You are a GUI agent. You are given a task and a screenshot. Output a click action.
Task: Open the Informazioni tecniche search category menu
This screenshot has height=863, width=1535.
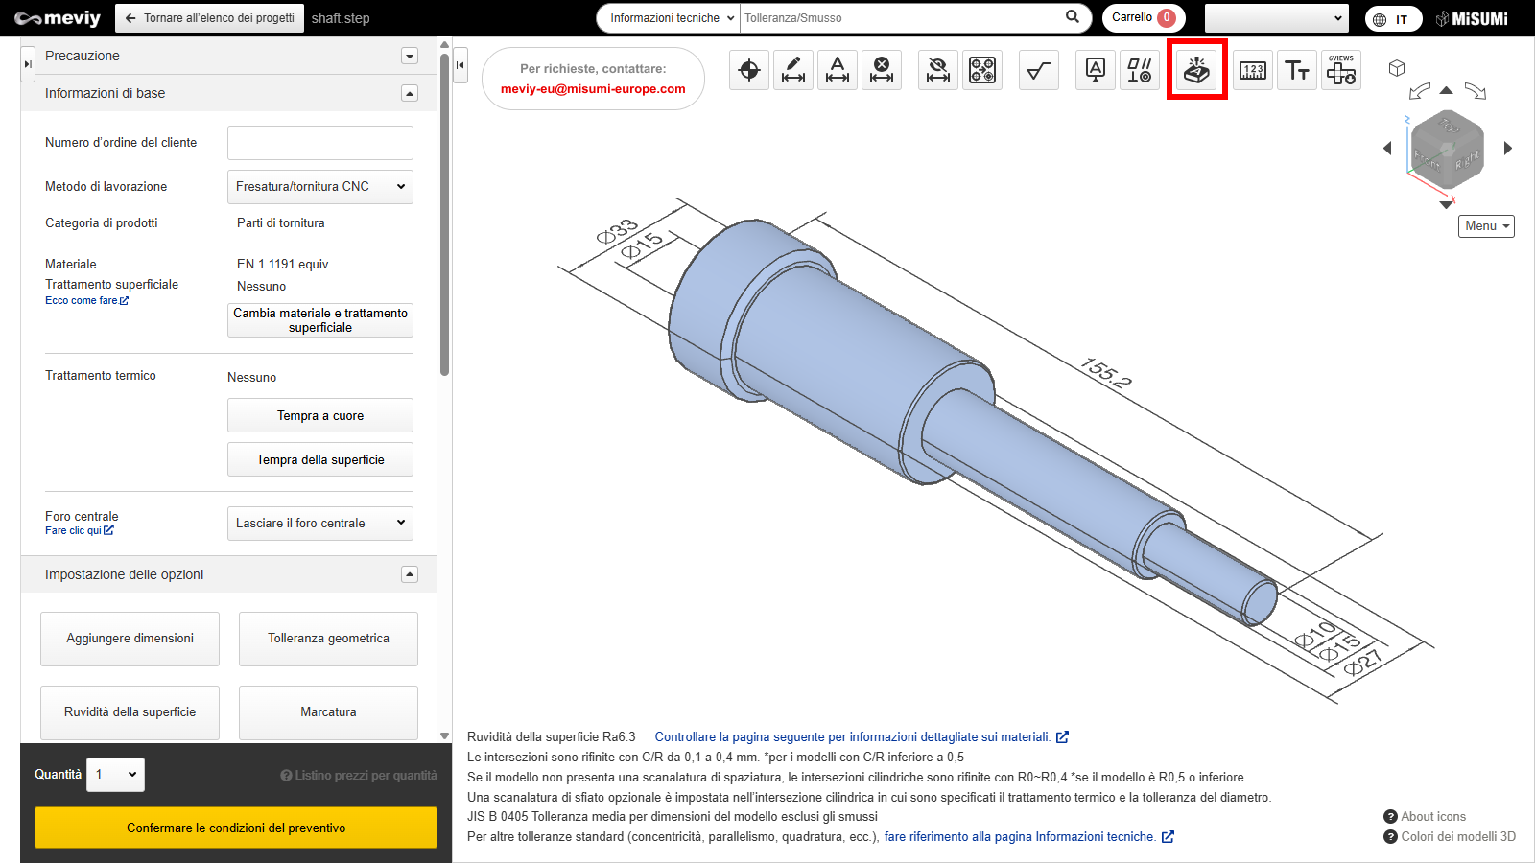pyautogui.click(x=671, y=18)
